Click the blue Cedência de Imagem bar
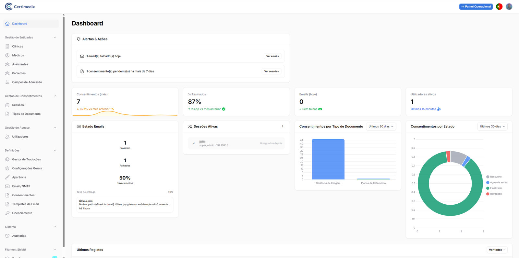519x258 pixels. click(x=328, y=159)
